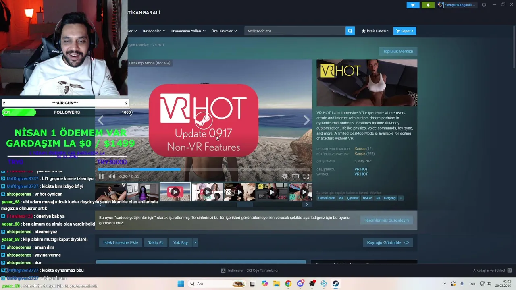Open SempatikAngarali account dropdown
Viewport: 516px width, 290px height.
coord(457,5)
